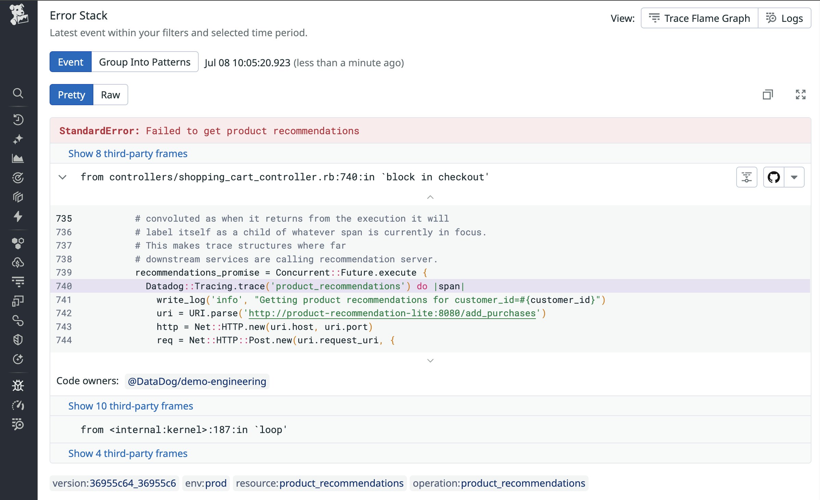Open the dashboards chart icon in the sidebar

tap(18, 158)
